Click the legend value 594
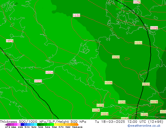 point(75,127)
